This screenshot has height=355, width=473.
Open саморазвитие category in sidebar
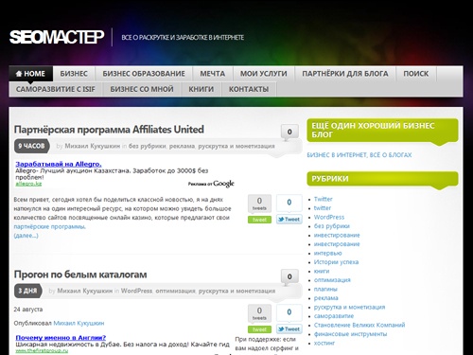pyautogui.click(x=334, y=316)
